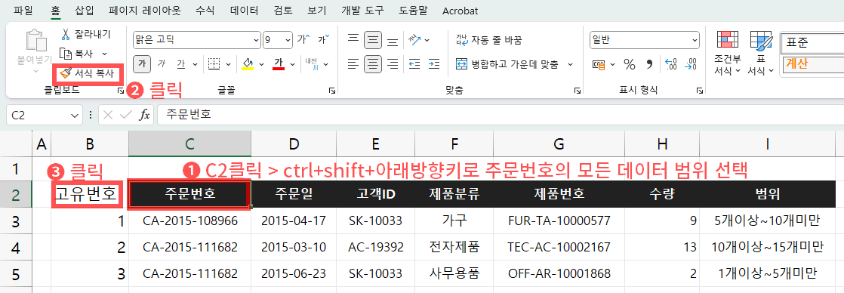The height and width of the screenshot is (293, 844).
Task: Select cell 10개이상~15개미만
Action: [768, 247]
